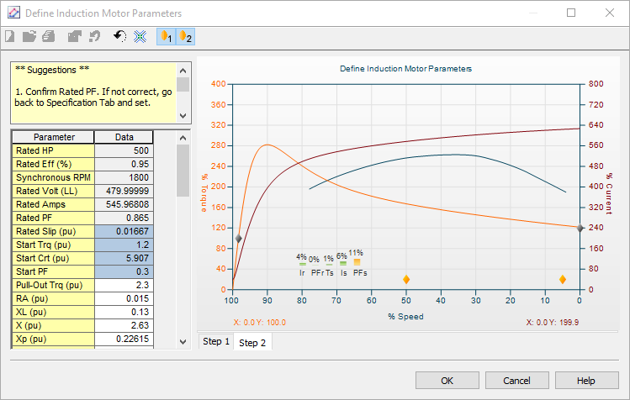Click the grayed-out redo arrow icon
The image size is (630, 400).
(95, 37)
